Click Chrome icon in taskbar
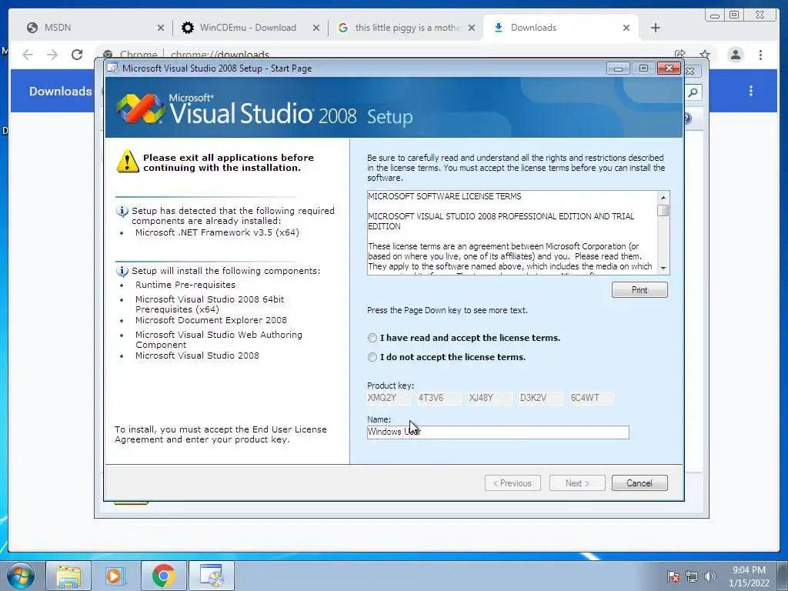Image resolution: width=788 pixels, height=591 pixels. [163, 576]
